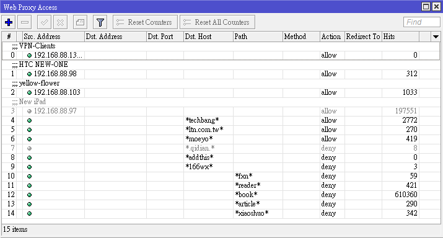Screen dimensions: 443x238
Task: Sort by Action column header
Action: click(332, 37)
